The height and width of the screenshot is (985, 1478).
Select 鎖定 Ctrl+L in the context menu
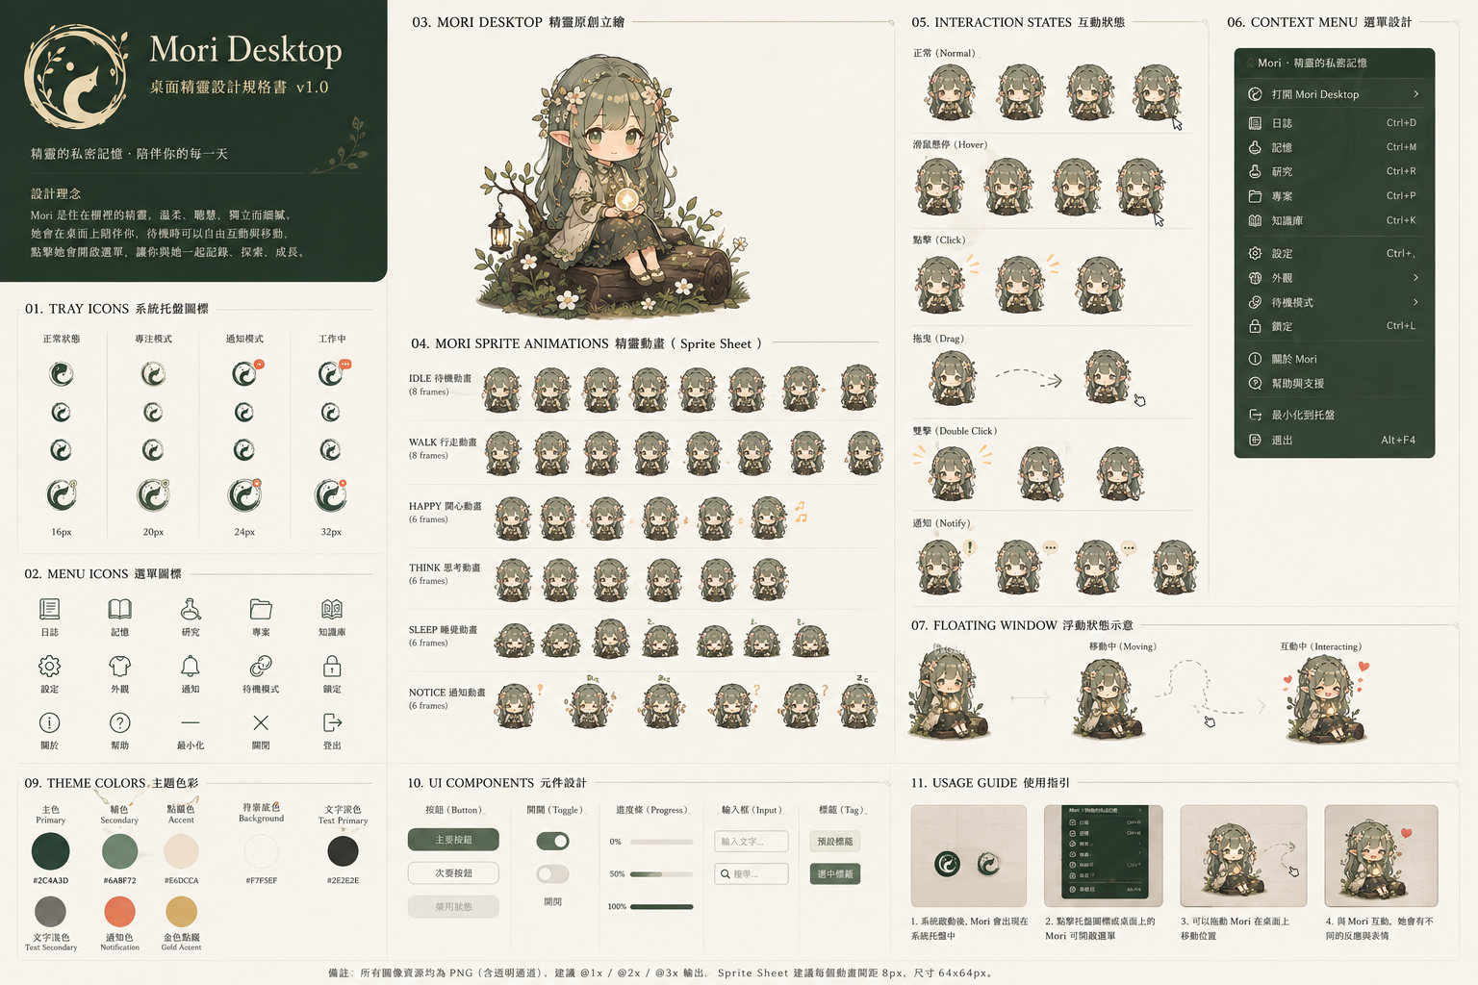tap(1334, 326)
